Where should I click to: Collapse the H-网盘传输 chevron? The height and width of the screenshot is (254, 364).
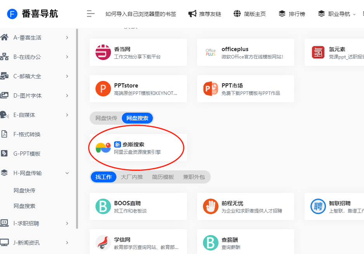tap(67, 173)
